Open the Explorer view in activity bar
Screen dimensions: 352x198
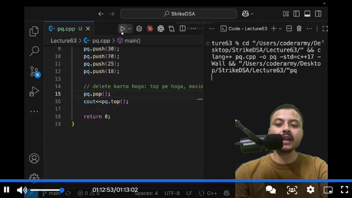pyautogui.click(x=34, y=31)
